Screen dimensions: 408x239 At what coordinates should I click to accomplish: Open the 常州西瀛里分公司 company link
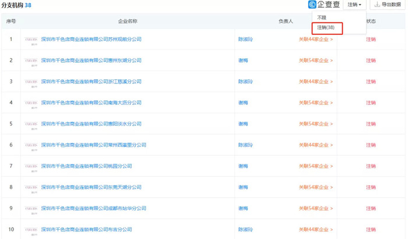coord(94,145)
